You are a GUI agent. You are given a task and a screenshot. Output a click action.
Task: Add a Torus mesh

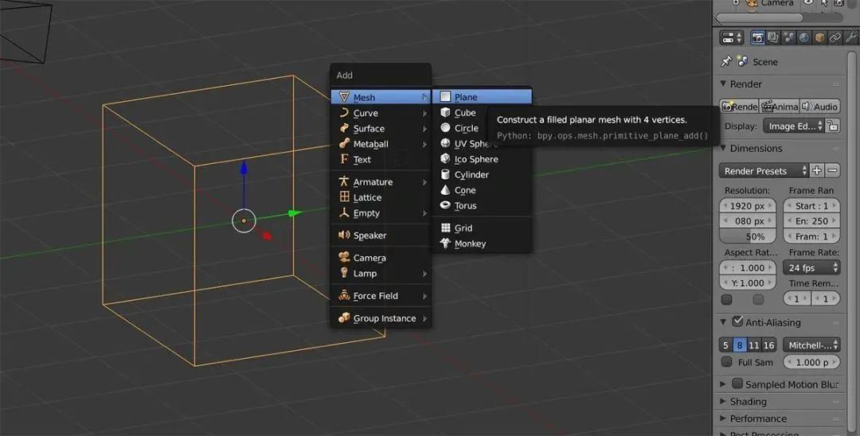click(x=482, y=205)
